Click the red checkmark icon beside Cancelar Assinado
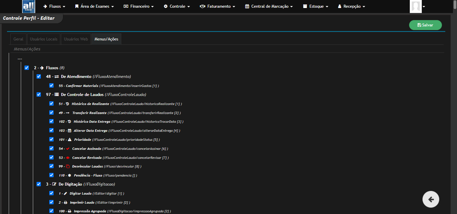 click(x=68, y=148)
